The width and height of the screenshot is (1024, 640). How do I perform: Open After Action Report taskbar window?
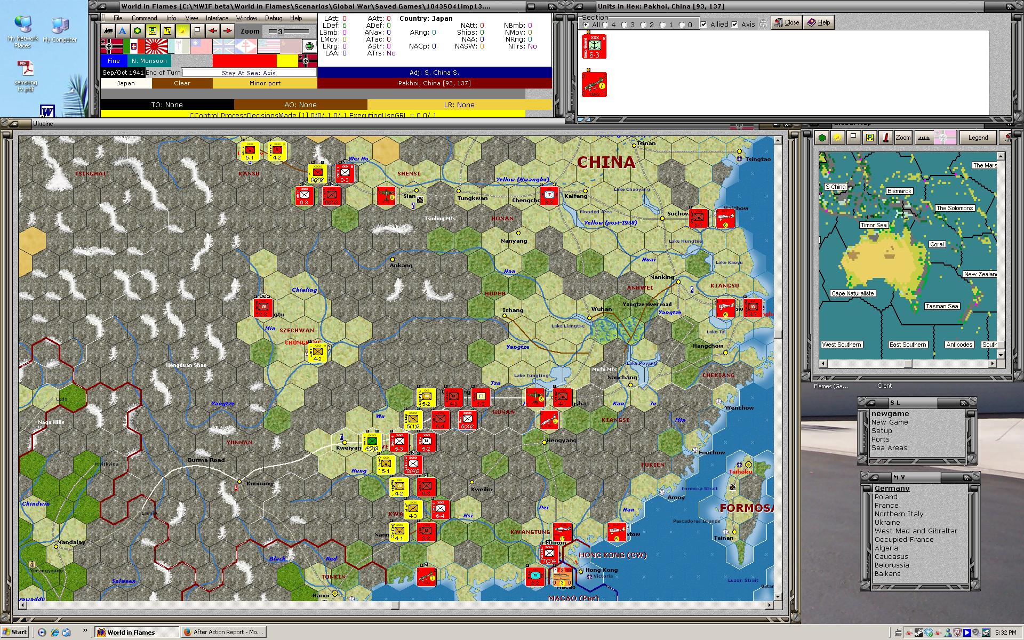click(223, 633)
